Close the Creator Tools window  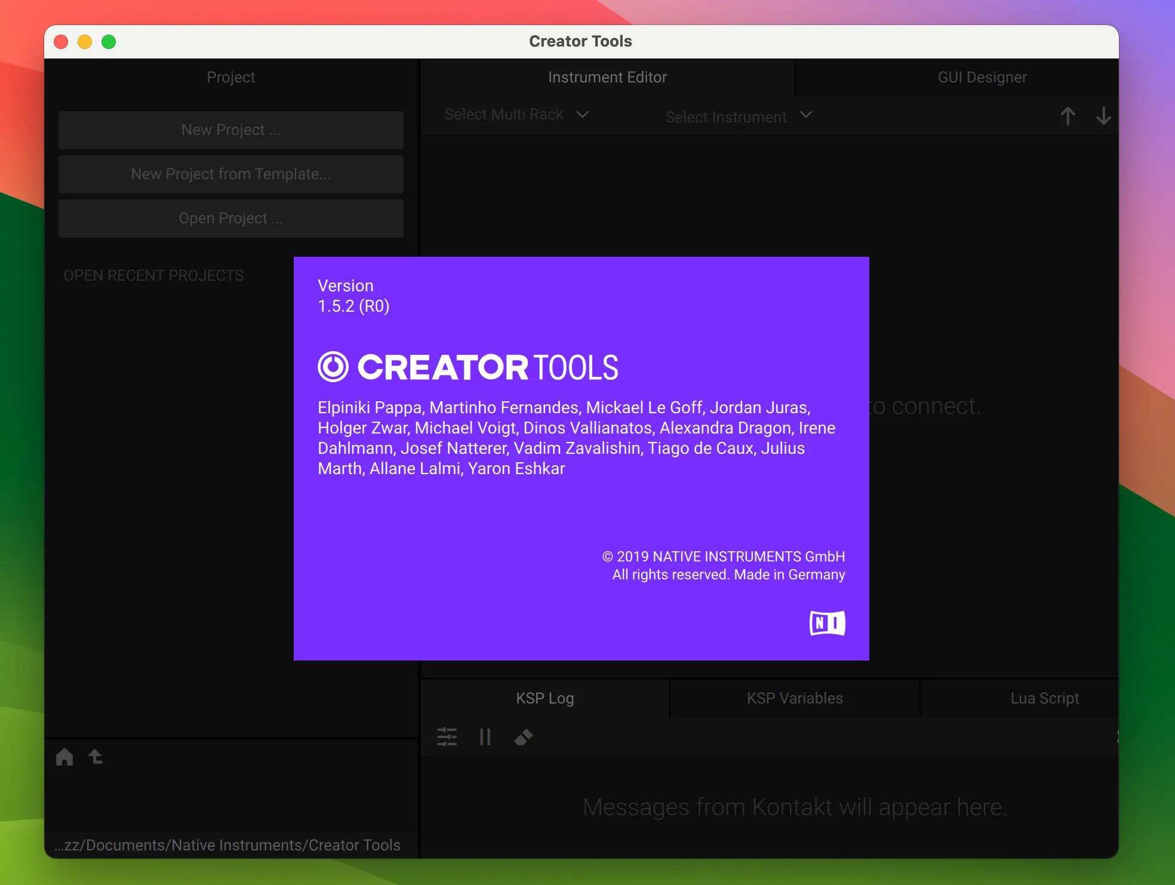[x=61, y=42]
